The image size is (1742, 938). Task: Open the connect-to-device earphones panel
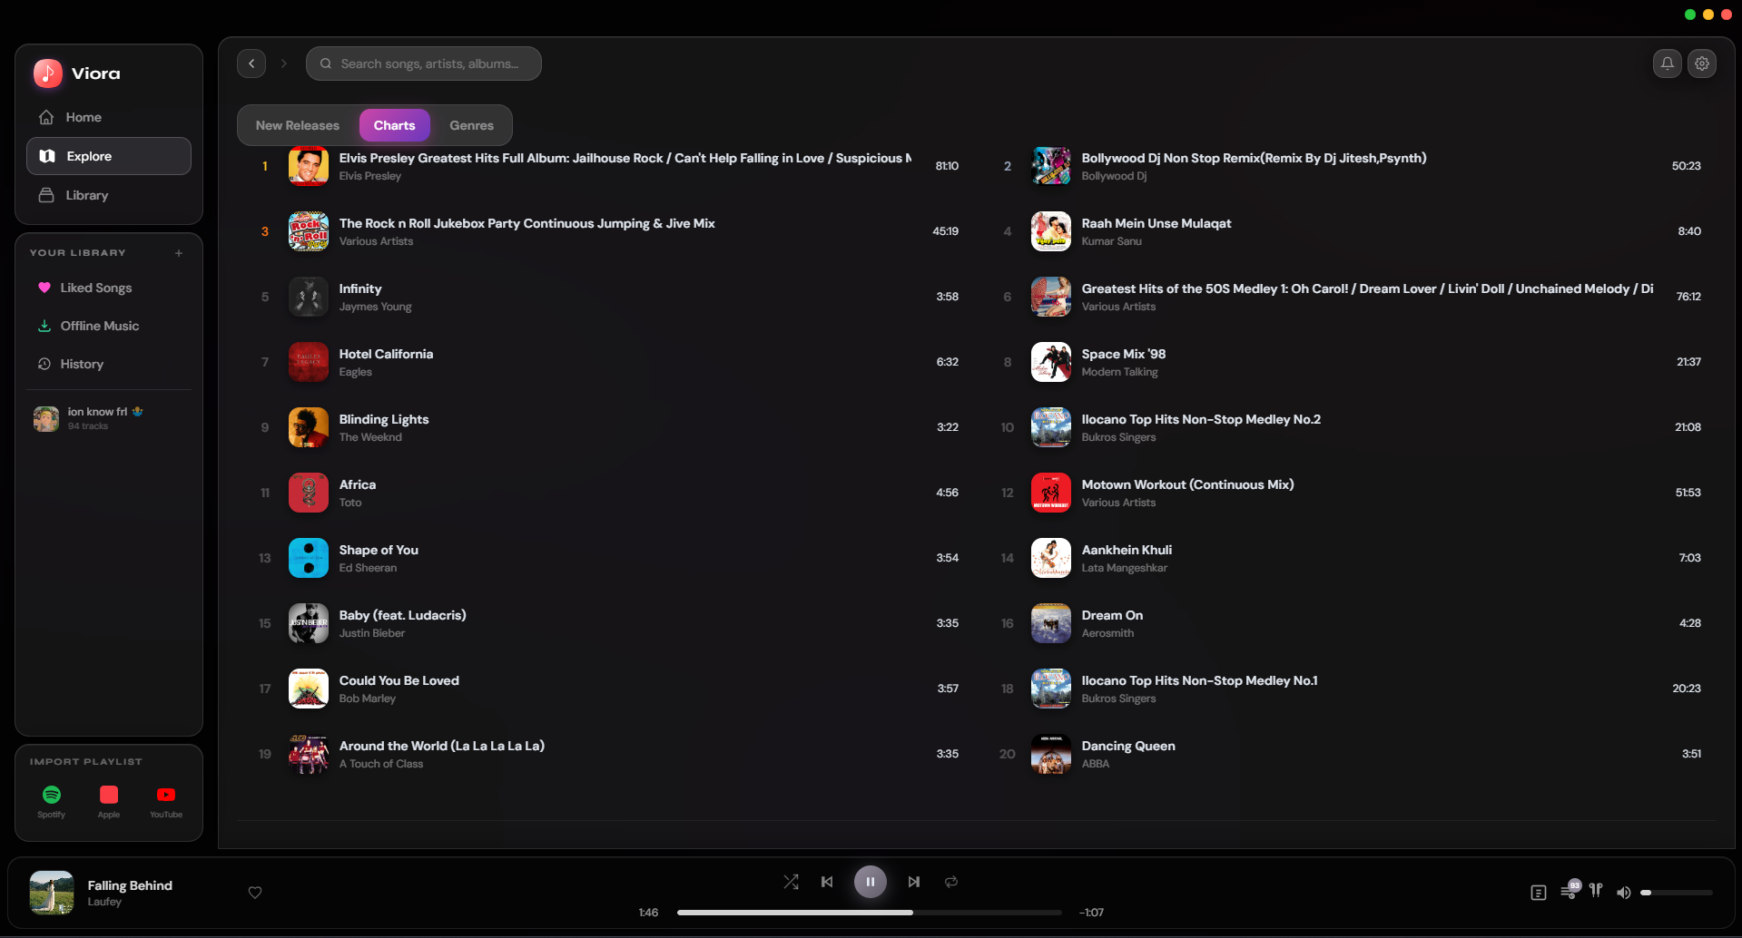point(1596,892)
